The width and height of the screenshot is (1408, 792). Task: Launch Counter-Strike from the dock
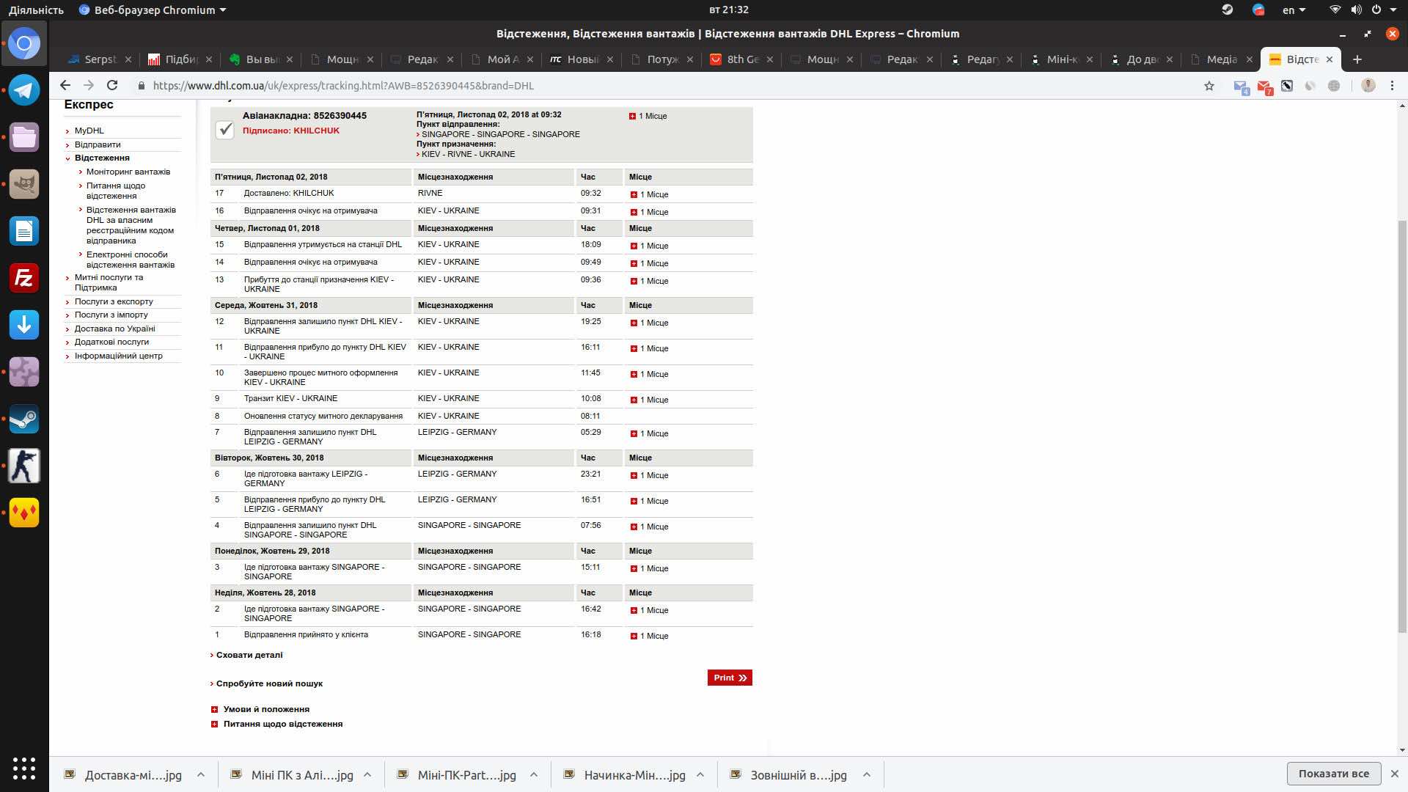pyautogui.click(x=24, y=466)
